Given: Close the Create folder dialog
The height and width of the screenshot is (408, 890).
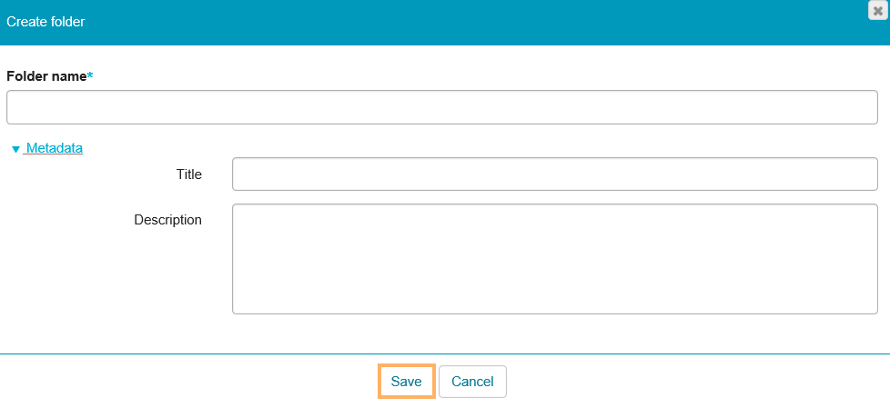Looking at the screenshot, I should [x=877, y=11].
